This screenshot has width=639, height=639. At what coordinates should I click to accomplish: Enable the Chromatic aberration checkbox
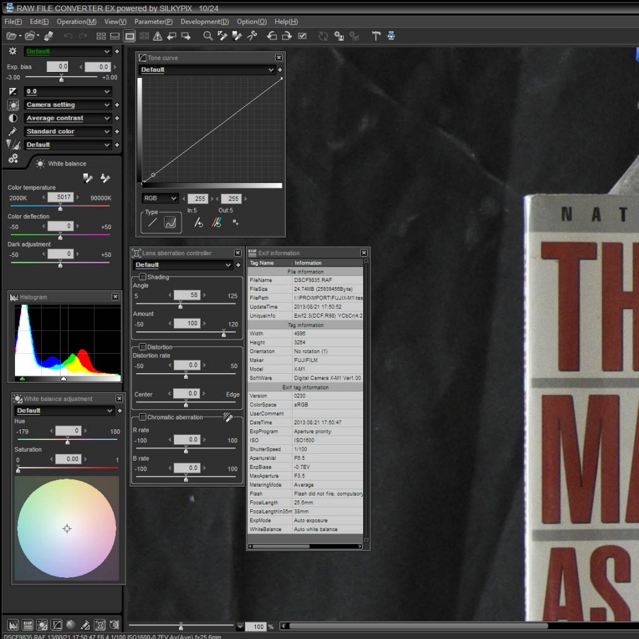pyautogui.click(x=143, y=417)
